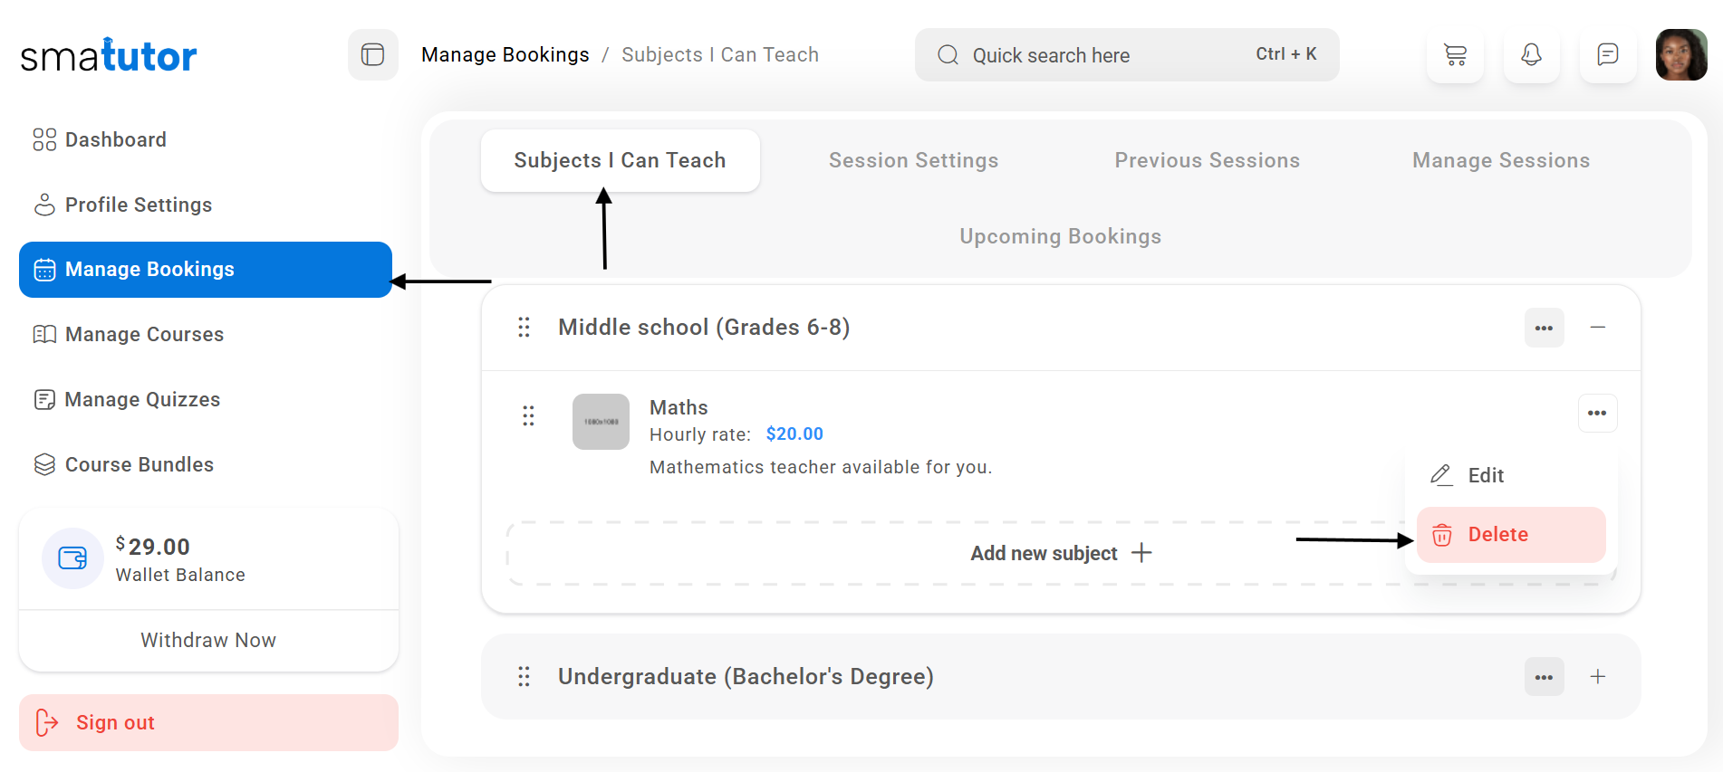Click drag handle beside Middle school group
Viewport: 1723px width, 772px height.
524,328
